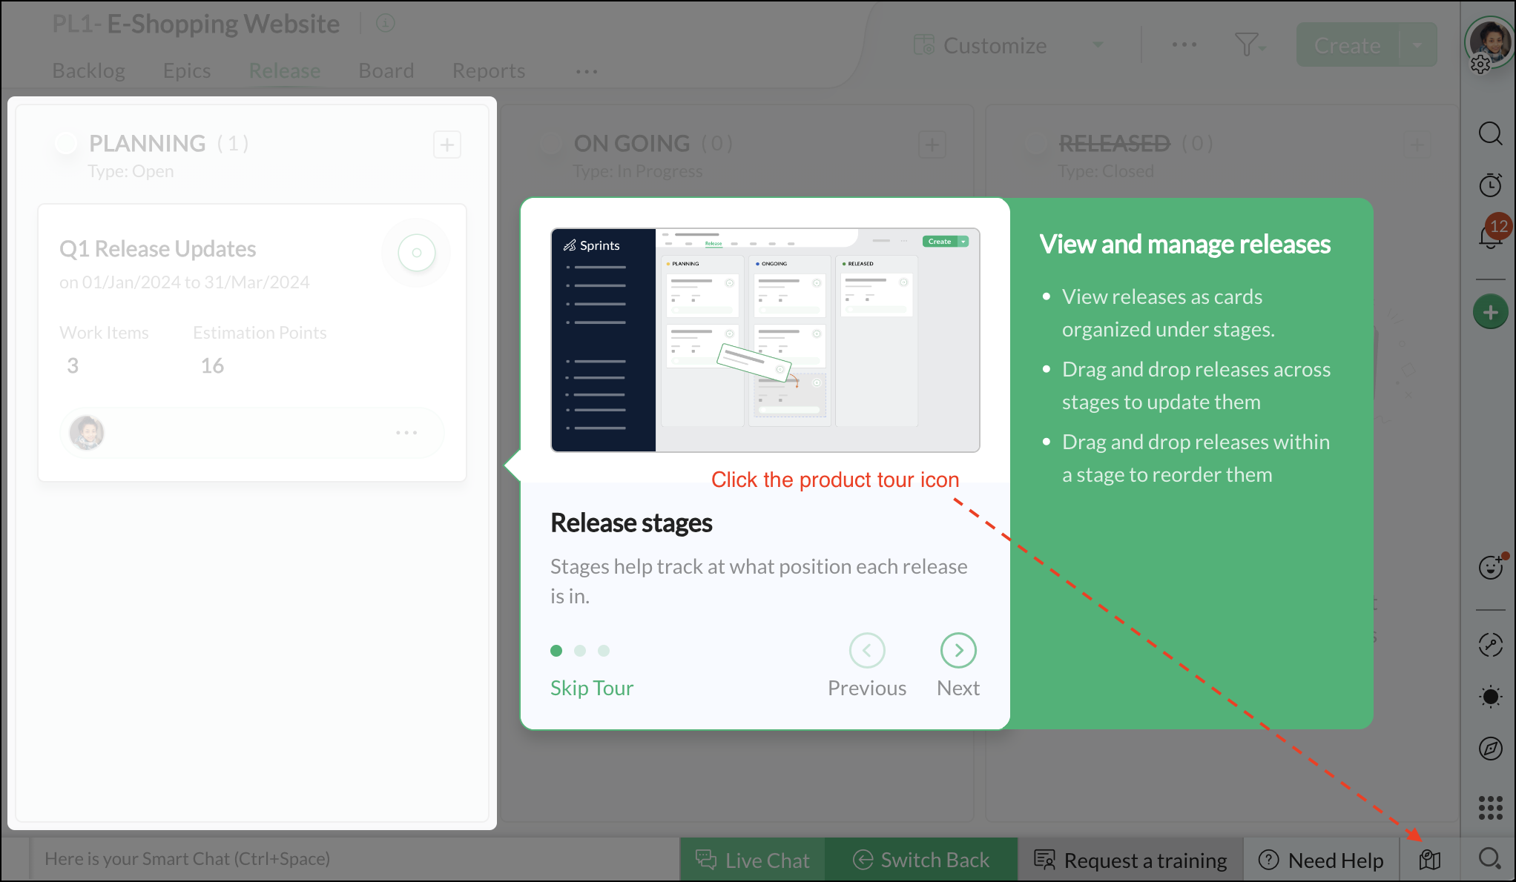Image resolution: width=1516 pixels, height=882 pixels.
Task: Open the apps grid icon
Action: [1490, 808]
